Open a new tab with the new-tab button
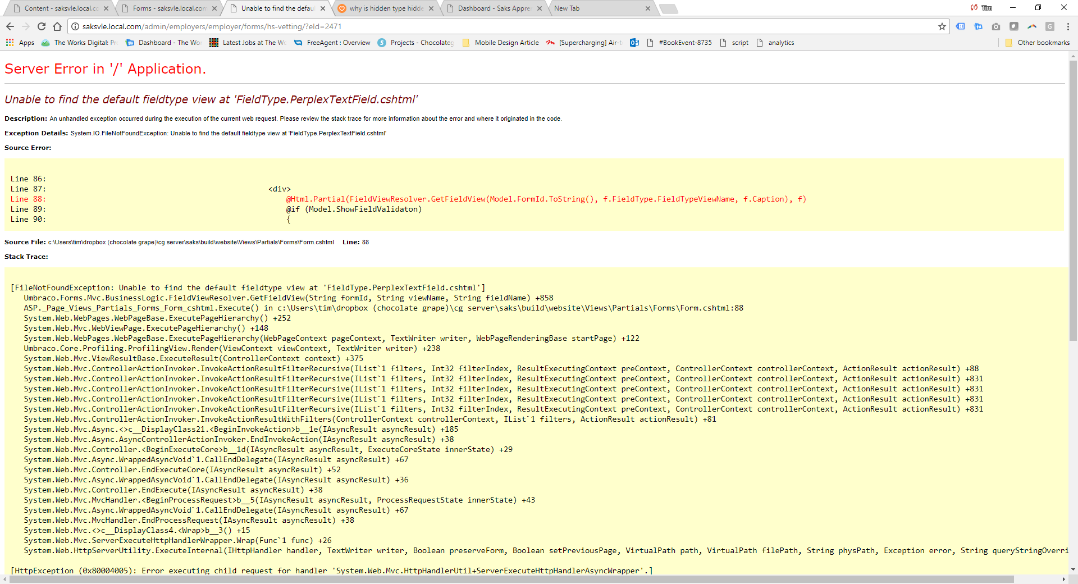Viewport: 1078px width, 584px height. pos(668,8)
